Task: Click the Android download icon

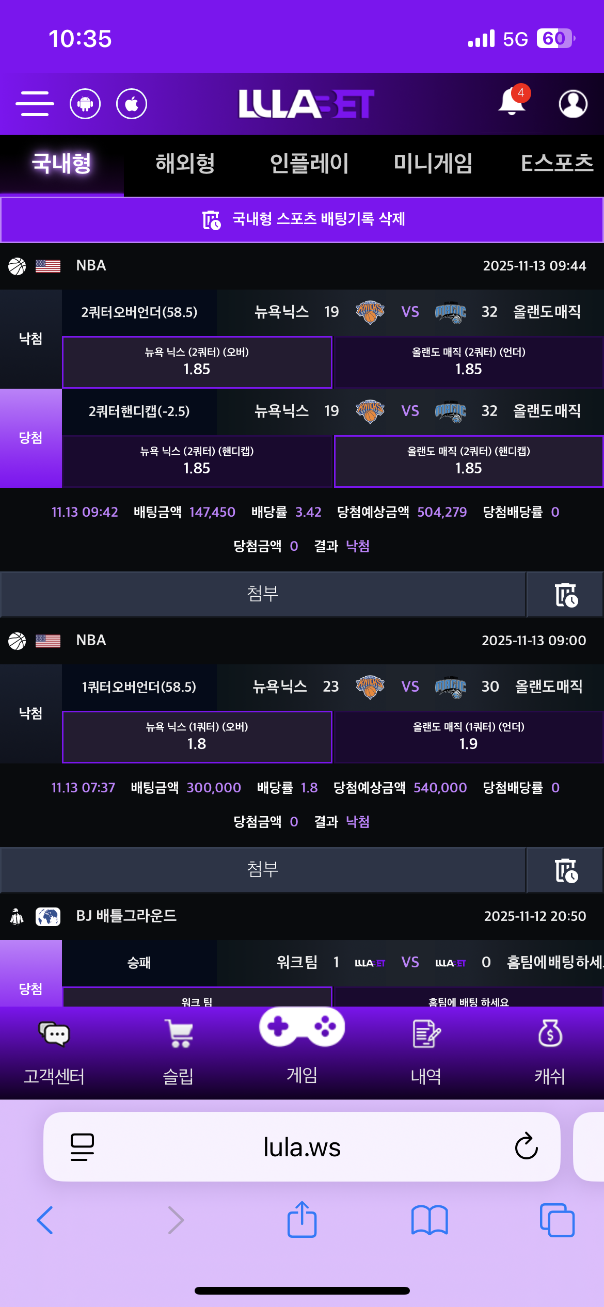Action: pos(86,103)
